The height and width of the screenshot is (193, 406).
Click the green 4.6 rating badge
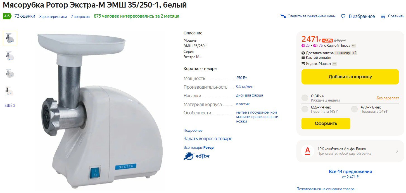[x=7, y=16]
